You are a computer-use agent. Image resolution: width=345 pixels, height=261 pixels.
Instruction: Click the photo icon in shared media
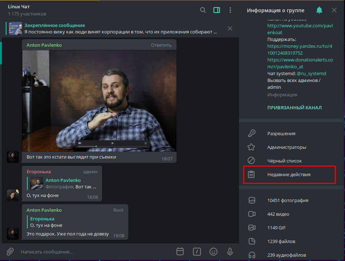tap(252, 200)
